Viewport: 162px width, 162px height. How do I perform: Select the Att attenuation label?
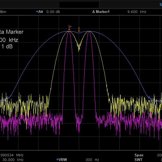(x=41, y=12)
